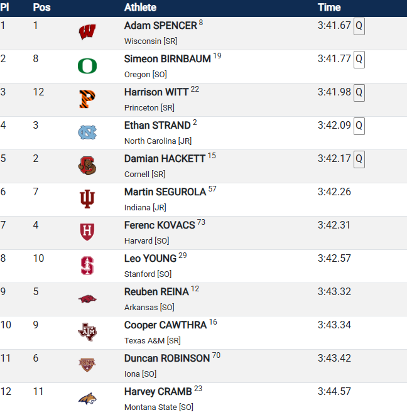Click the Harvard H shield logo
407x415 pixels.
[87, 232]
